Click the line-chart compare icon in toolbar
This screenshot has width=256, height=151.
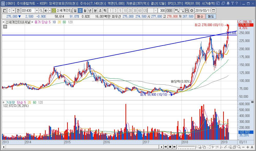(x=182, y=10)
